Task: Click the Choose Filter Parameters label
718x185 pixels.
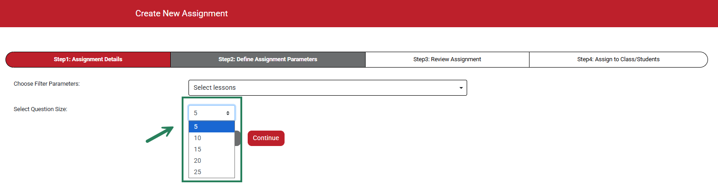Action: (46, 84)
